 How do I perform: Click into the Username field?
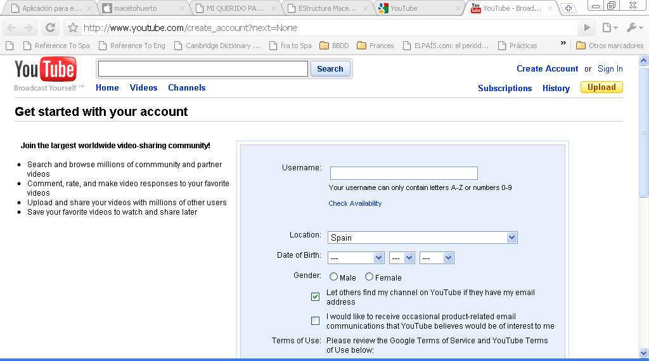coord(404,173)
